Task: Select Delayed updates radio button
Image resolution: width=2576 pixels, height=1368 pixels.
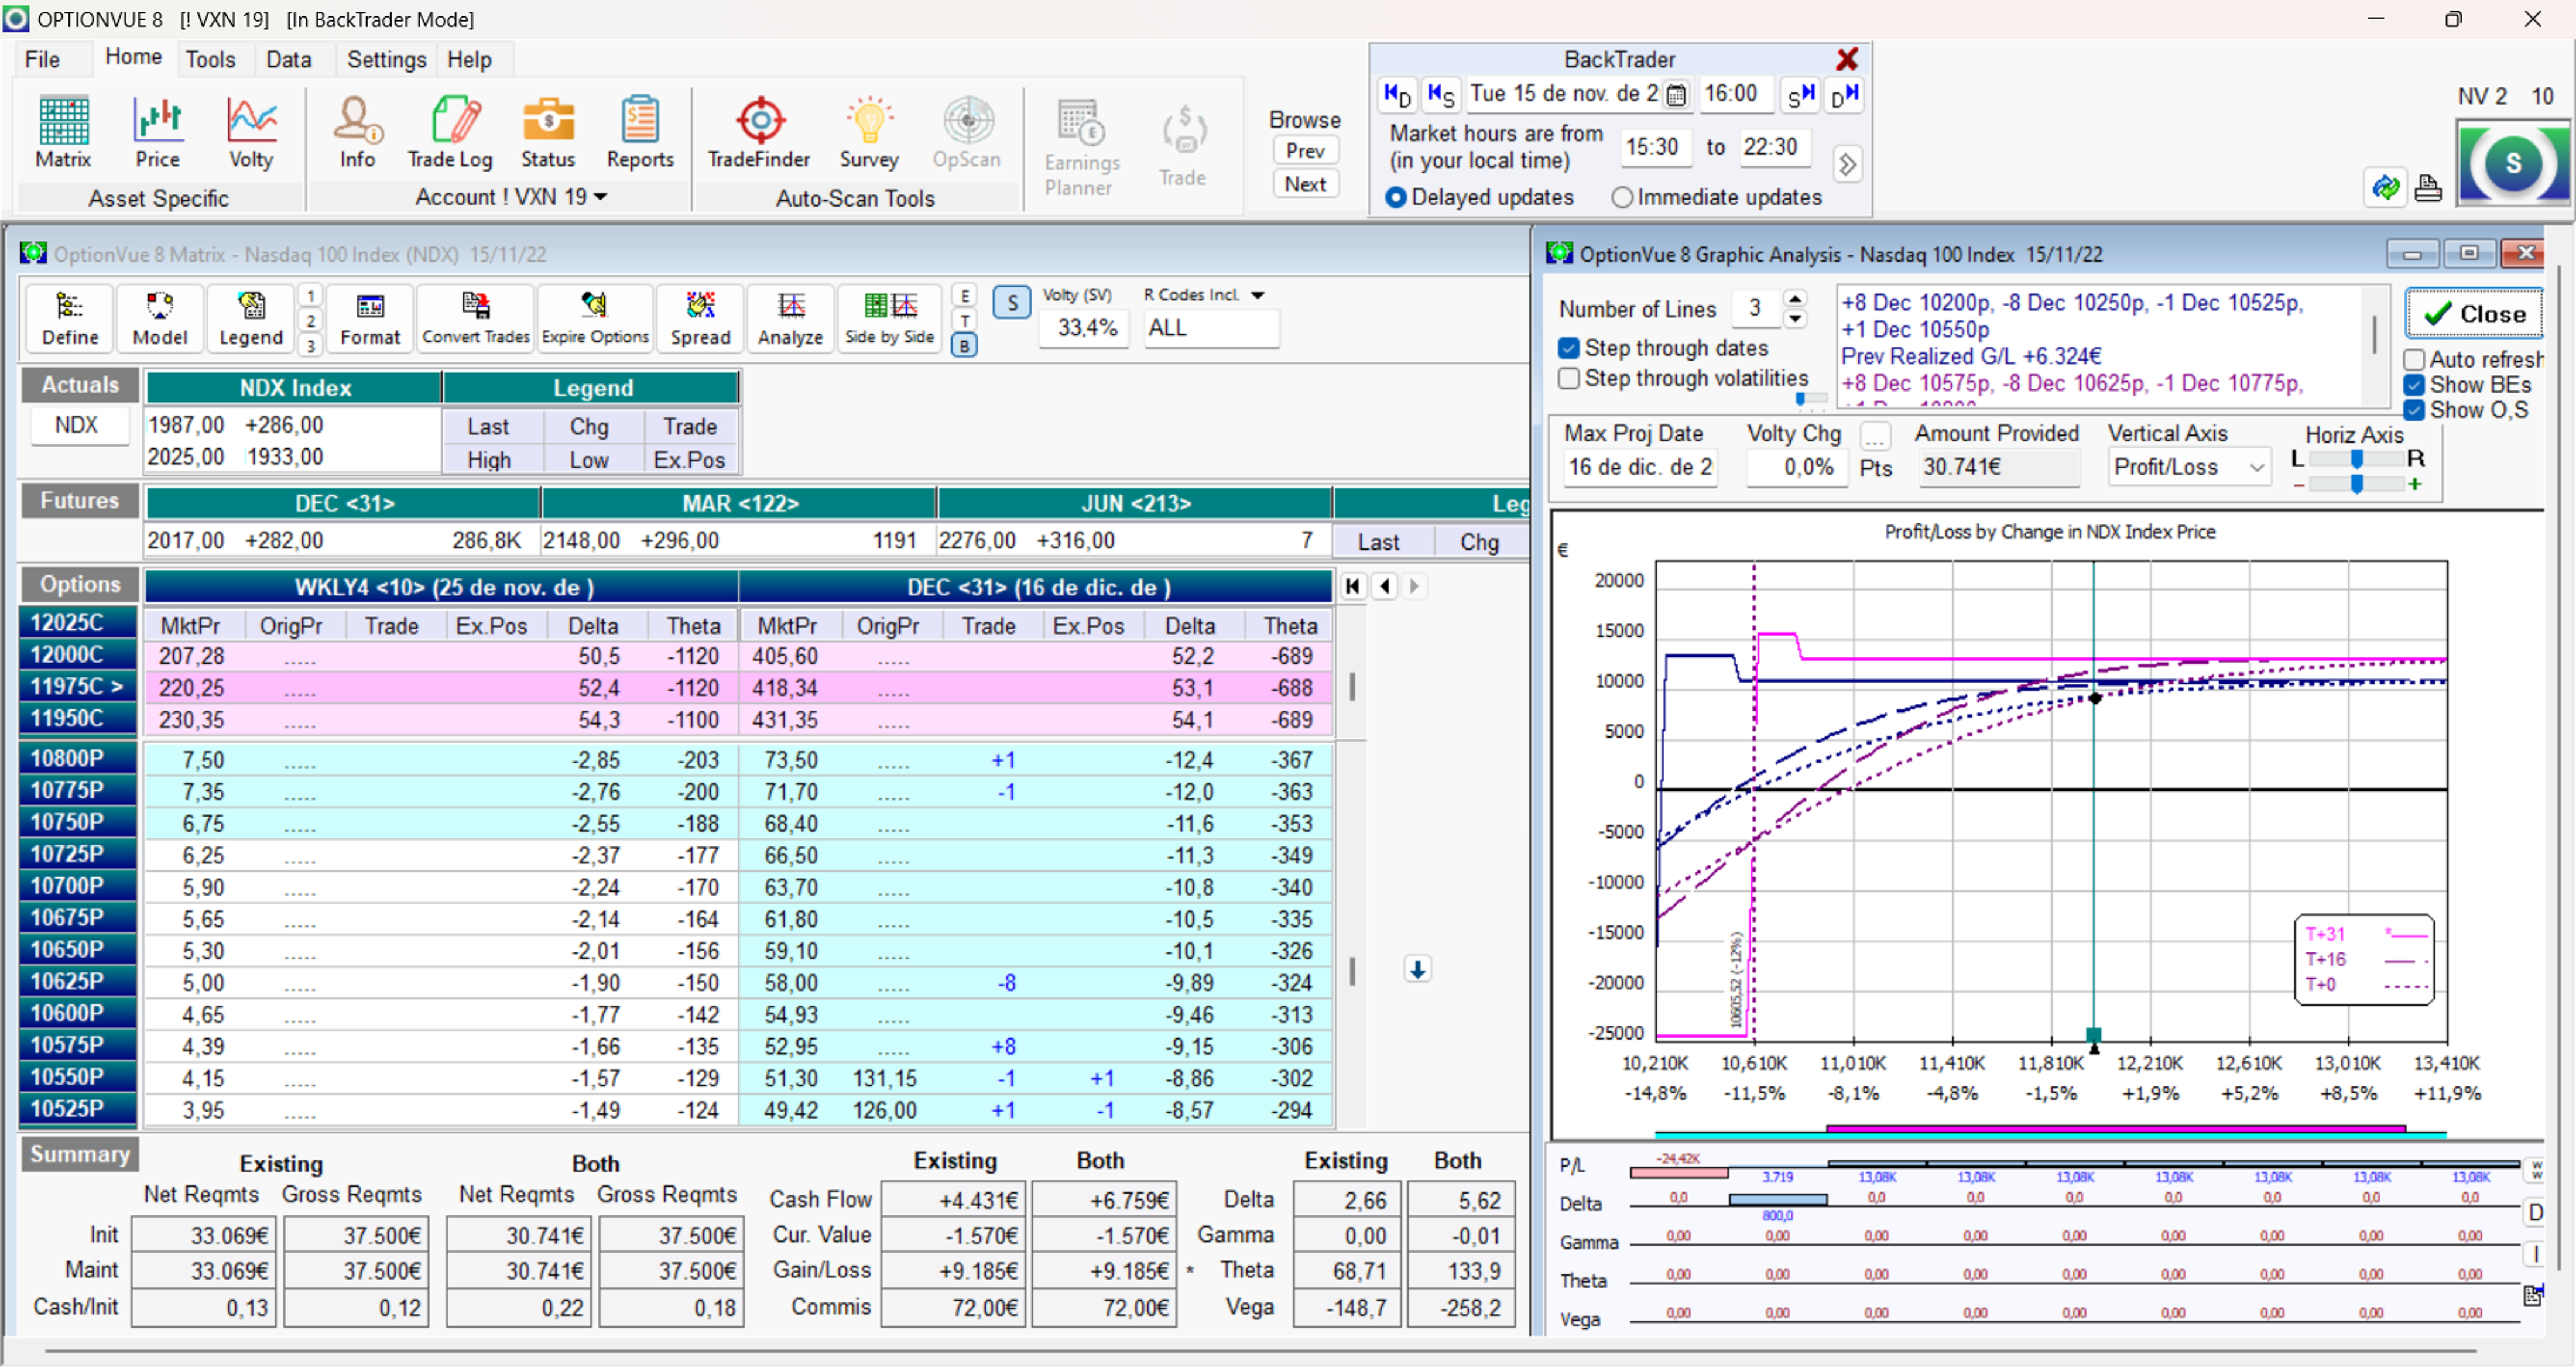Action: pos(1396,198)
